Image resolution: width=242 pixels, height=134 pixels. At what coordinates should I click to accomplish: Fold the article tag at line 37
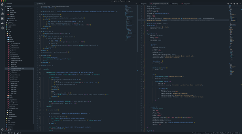coord(39,69)
